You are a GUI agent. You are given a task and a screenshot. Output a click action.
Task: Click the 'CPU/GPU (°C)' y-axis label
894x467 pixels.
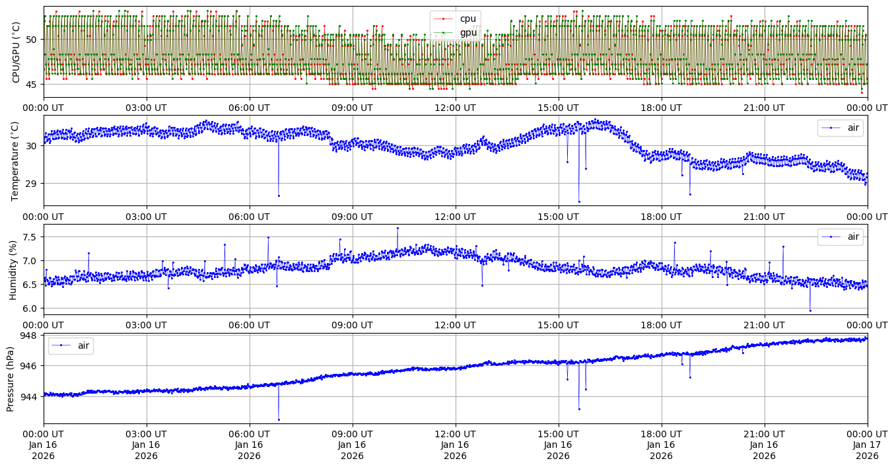[16, 52]
